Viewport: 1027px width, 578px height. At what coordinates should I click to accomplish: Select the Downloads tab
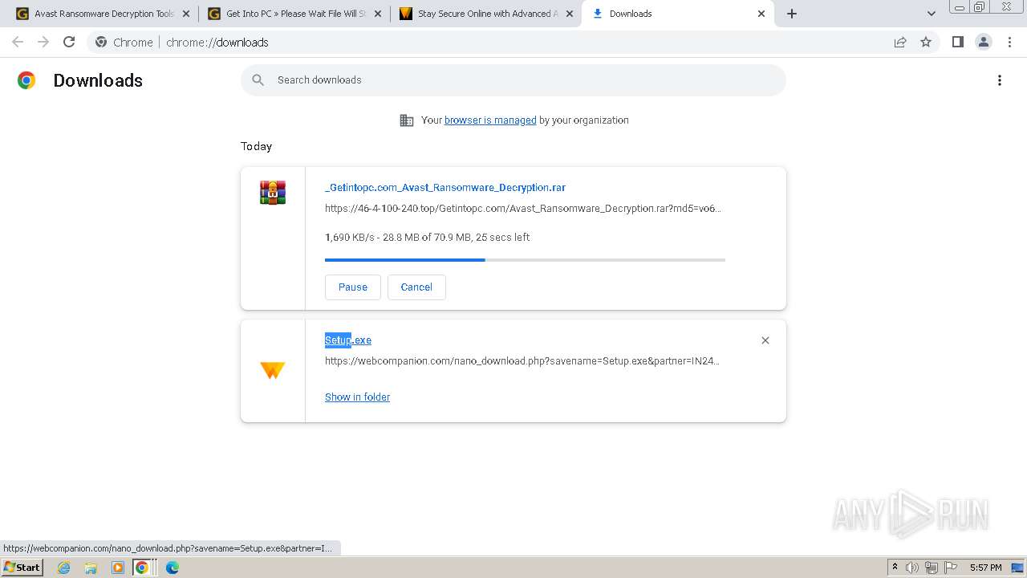pyautogui.click(x=677, y=14)
